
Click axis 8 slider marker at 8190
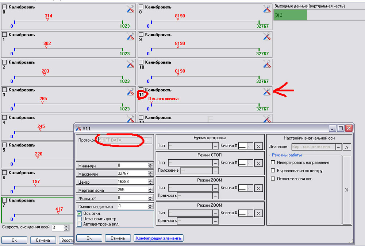point(178,20)
